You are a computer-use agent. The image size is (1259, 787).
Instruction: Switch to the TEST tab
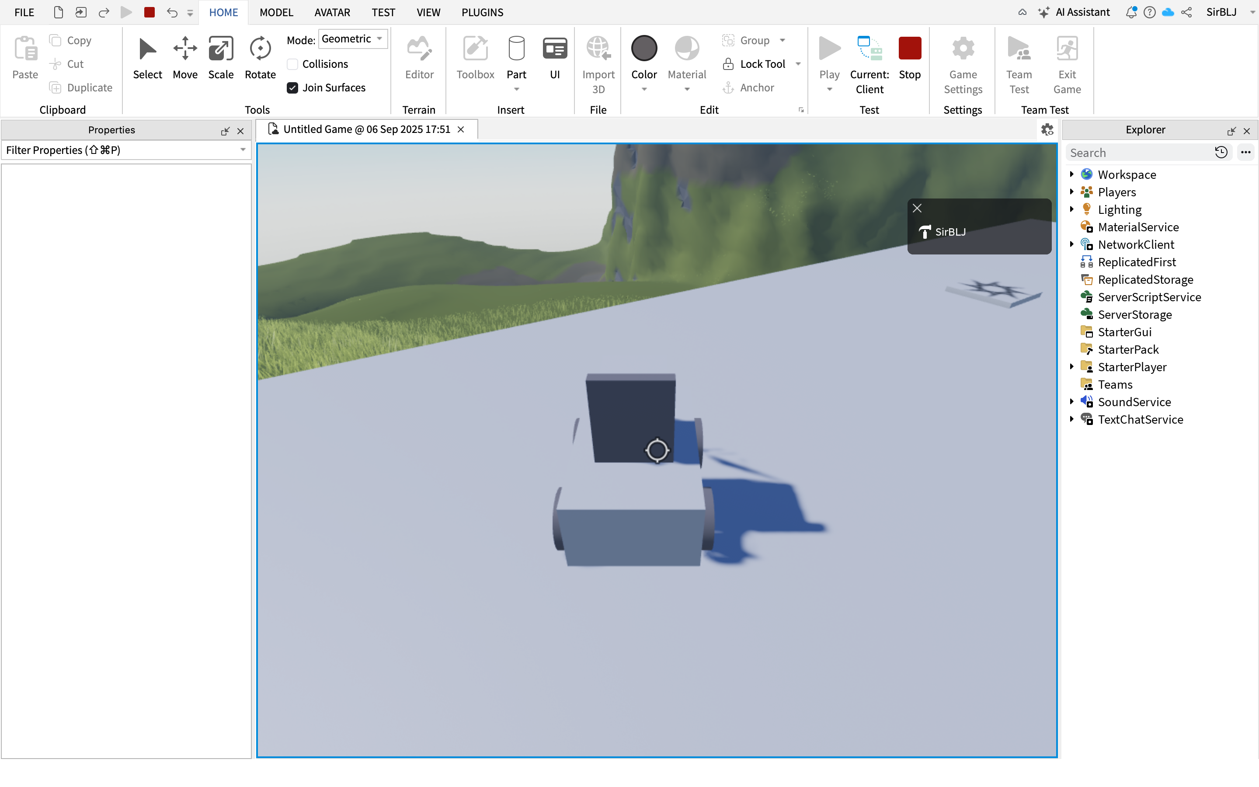(383, 12)
